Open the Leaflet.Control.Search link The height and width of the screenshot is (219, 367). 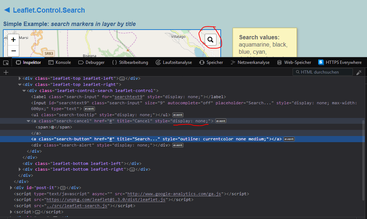coord(49,10)
